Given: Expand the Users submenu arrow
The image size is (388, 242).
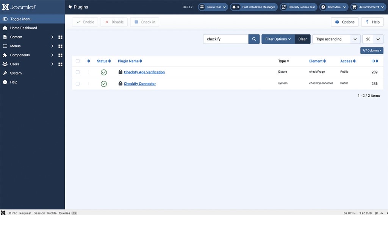Looking at the screenshot, I should point(52,64).
